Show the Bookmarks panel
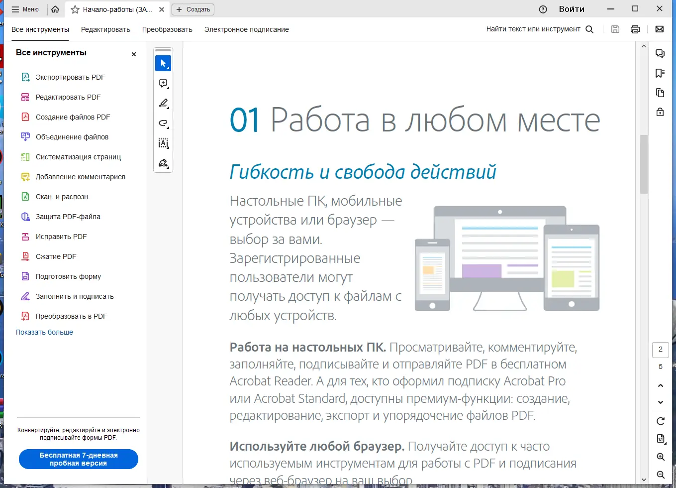 660,73
